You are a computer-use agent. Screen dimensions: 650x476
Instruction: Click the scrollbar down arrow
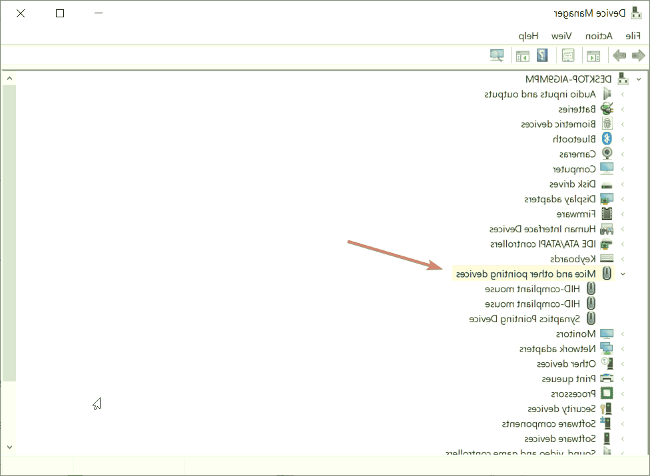coord(9,447)
